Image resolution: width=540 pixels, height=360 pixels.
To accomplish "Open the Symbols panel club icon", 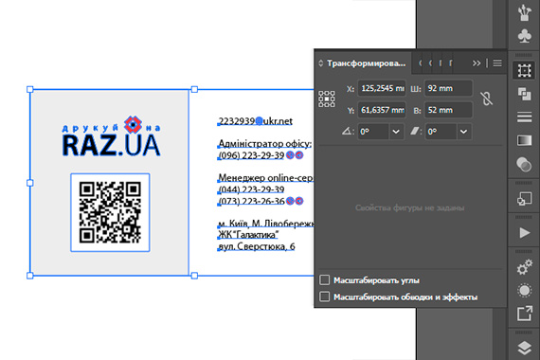I will click(524, 36).
